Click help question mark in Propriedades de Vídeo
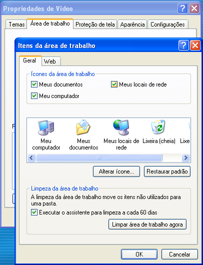This screenshot has width=203, height=265. (x=182, y=8)
